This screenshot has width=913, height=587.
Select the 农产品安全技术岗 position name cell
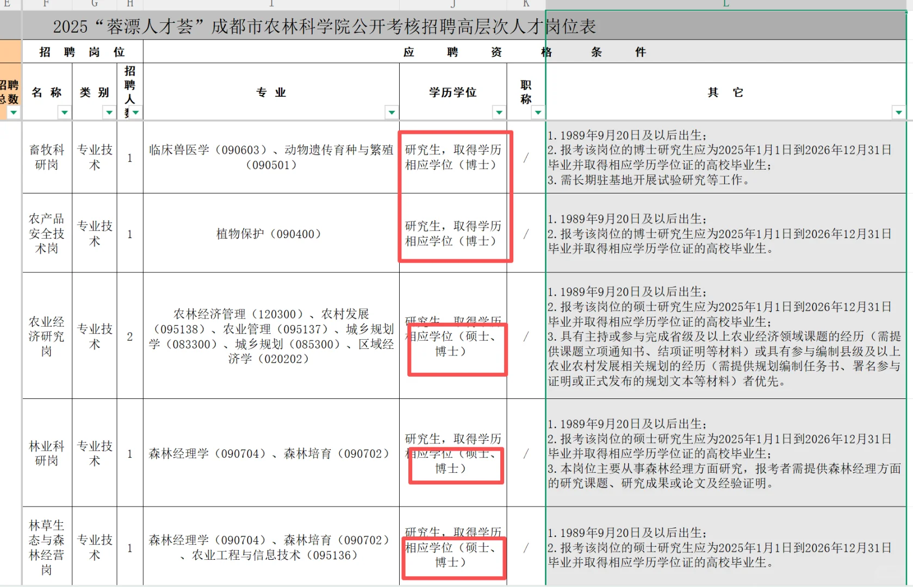47,233
